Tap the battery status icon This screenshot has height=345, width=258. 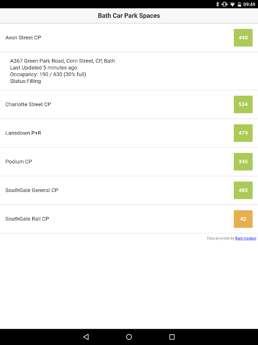pos(240,4)
